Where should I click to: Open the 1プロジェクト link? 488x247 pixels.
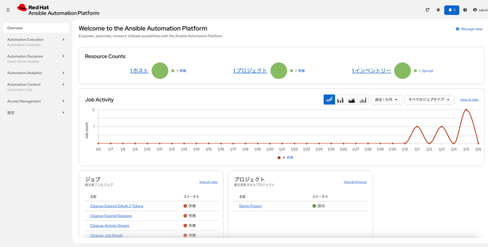(250, 71)
